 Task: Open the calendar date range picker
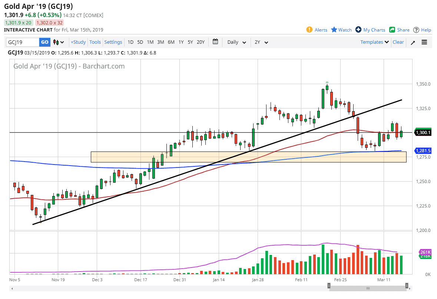point(215,42)
